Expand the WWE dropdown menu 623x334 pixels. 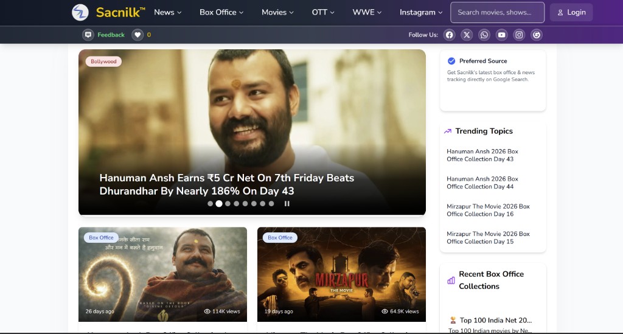[367, 12]
